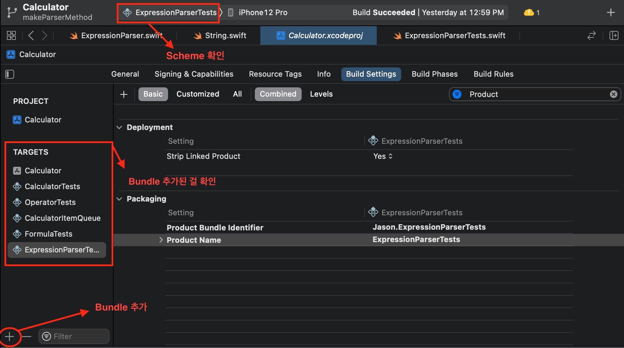Toggle the targets list sidebar
This screenshot has height=348, width=624.
click(10, 74)
